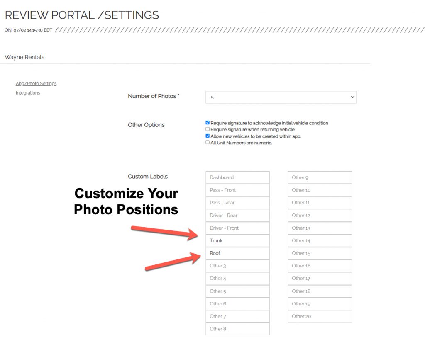Click the Pass - Rear label field

coord(238,203)
